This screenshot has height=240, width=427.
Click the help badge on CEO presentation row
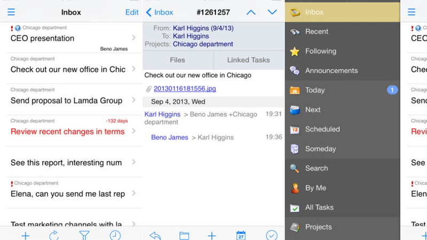point(18,28)
